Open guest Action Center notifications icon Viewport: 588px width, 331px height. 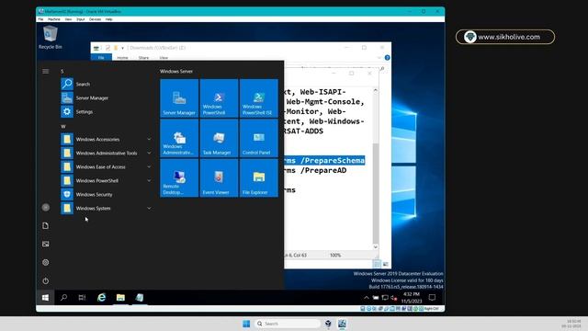[x=432, y=298]
